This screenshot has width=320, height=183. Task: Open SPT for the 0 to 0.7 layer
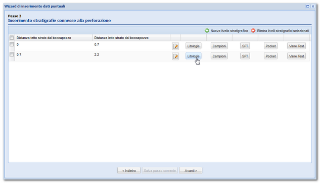tap(245, 46)
